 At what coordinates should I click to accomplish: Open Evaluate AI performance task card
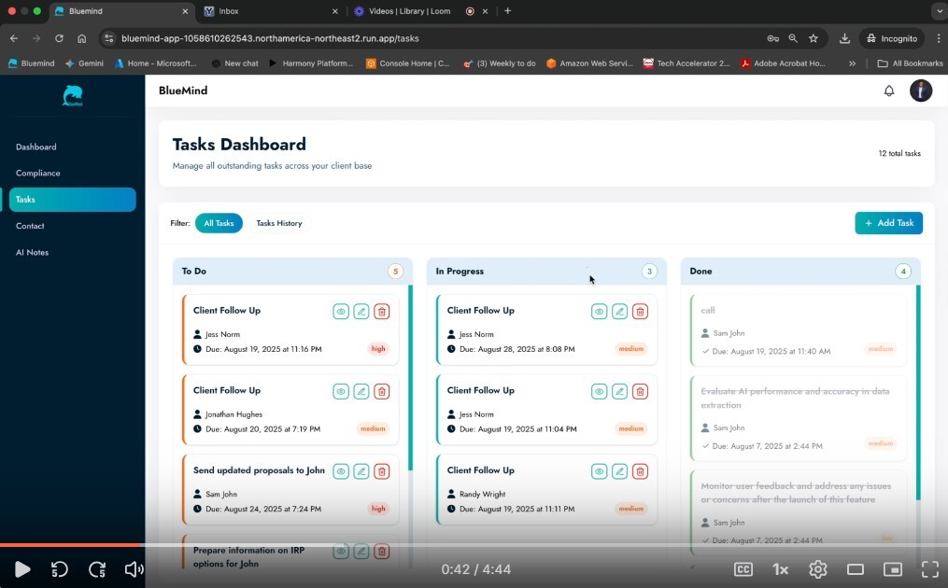click(798, 418)
